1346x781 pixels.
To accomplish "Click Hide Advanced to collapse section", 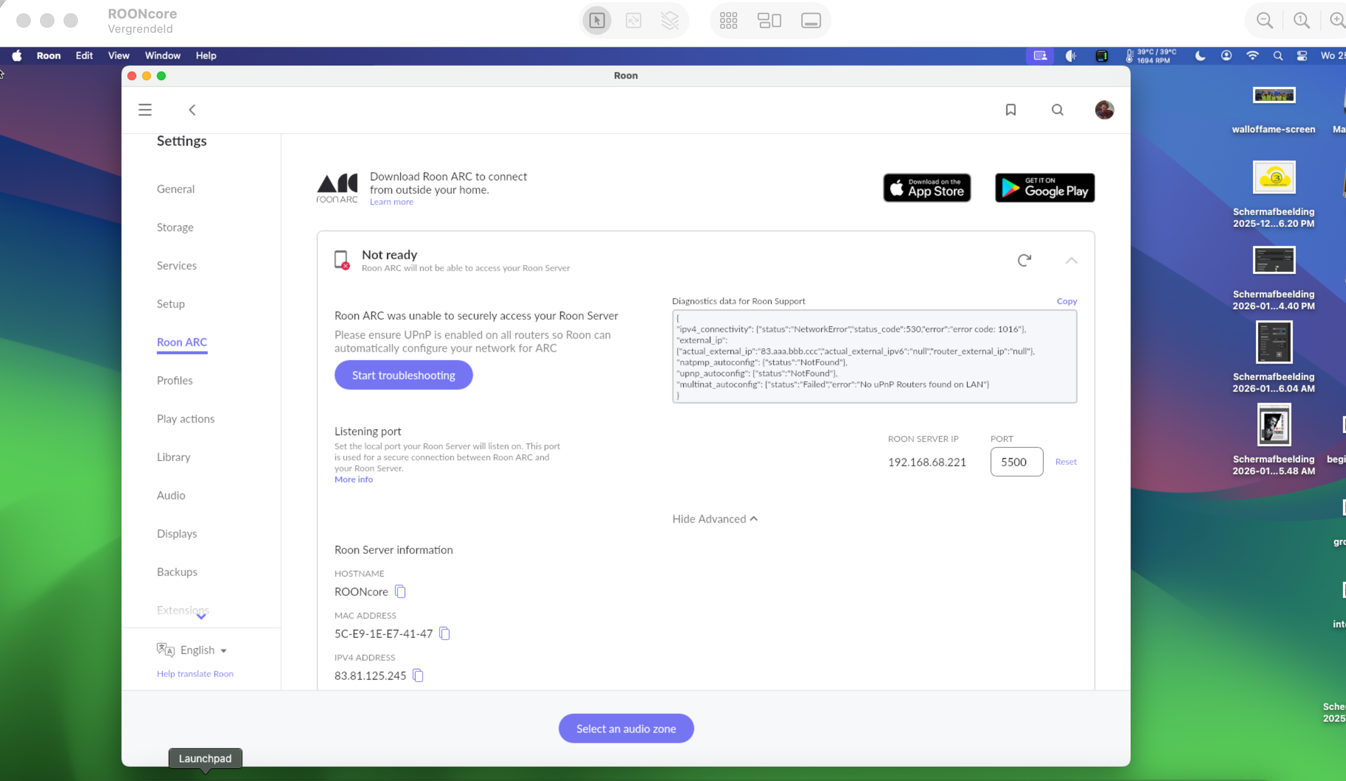I will pyautogui.click(x=714, y=519).
